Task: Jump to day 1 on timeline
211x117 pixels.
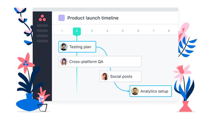Action: [x=62, y=31]
